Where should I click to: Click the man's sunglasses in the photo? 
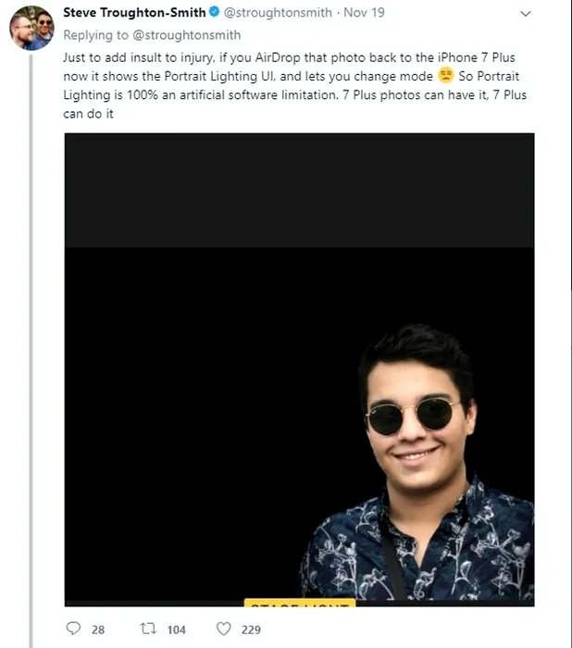tap(410, 416)
